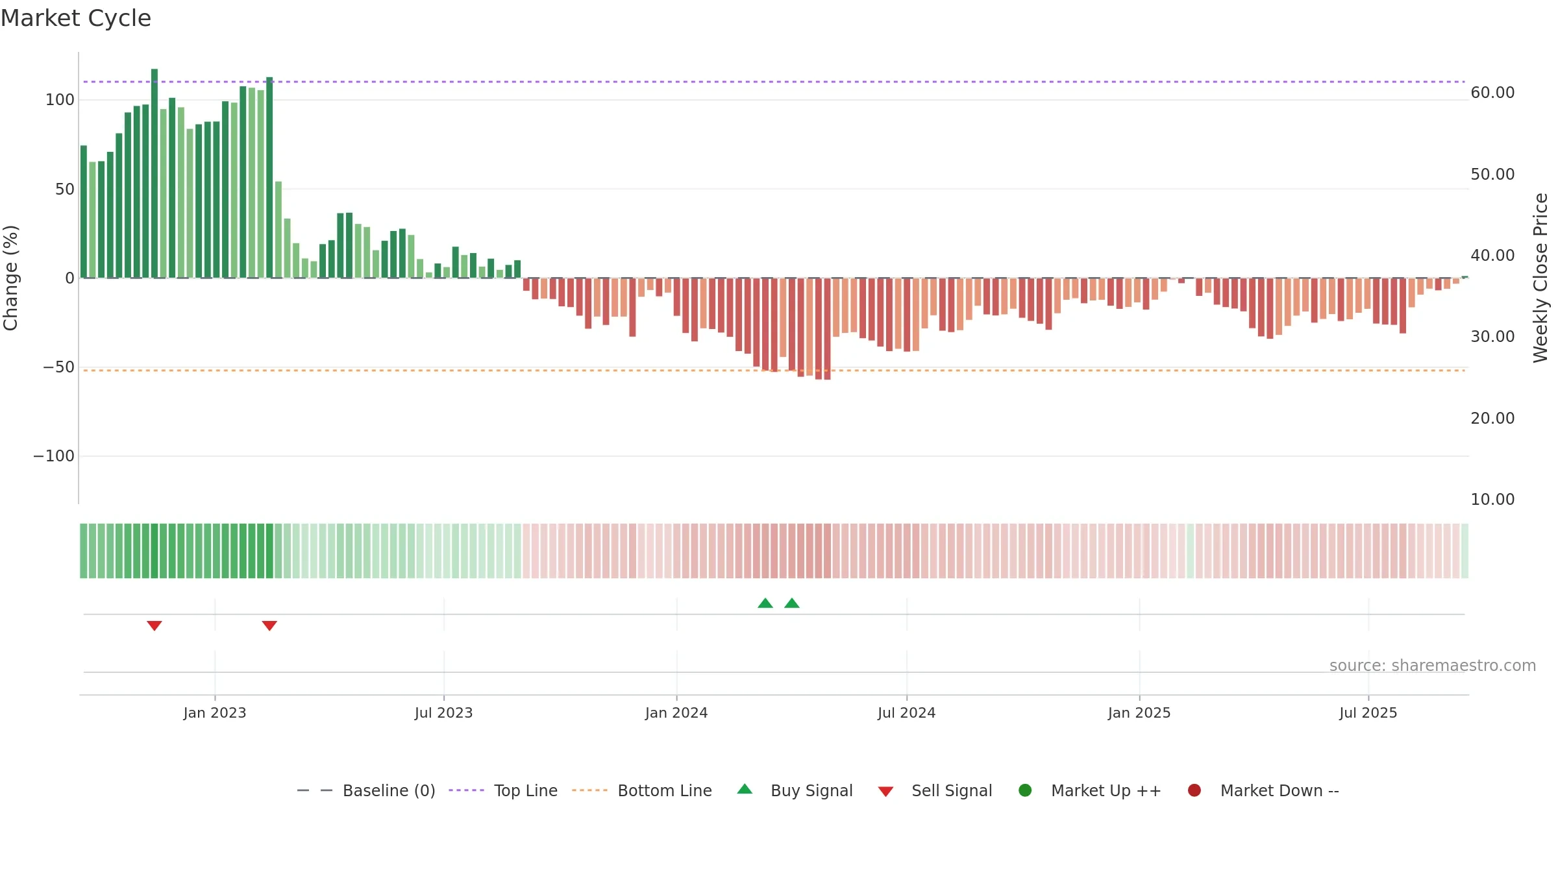Click the tallest green bar above the top line
The height and width of the screenshot is (876, 1558).
coord(155,173)
